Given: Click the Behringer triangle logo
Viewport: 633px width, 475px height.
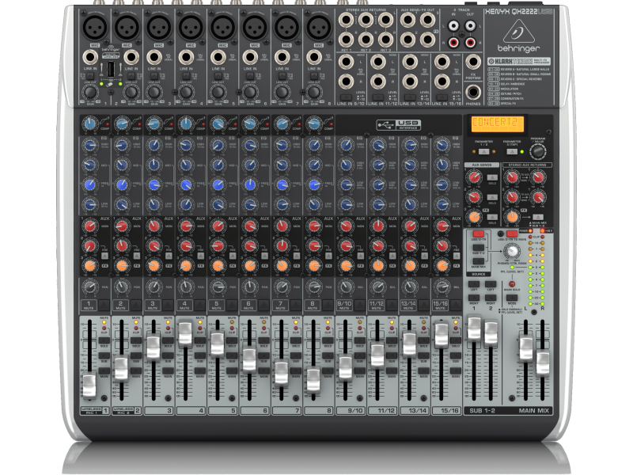Looking at the screenshot, I should (519, 31).
